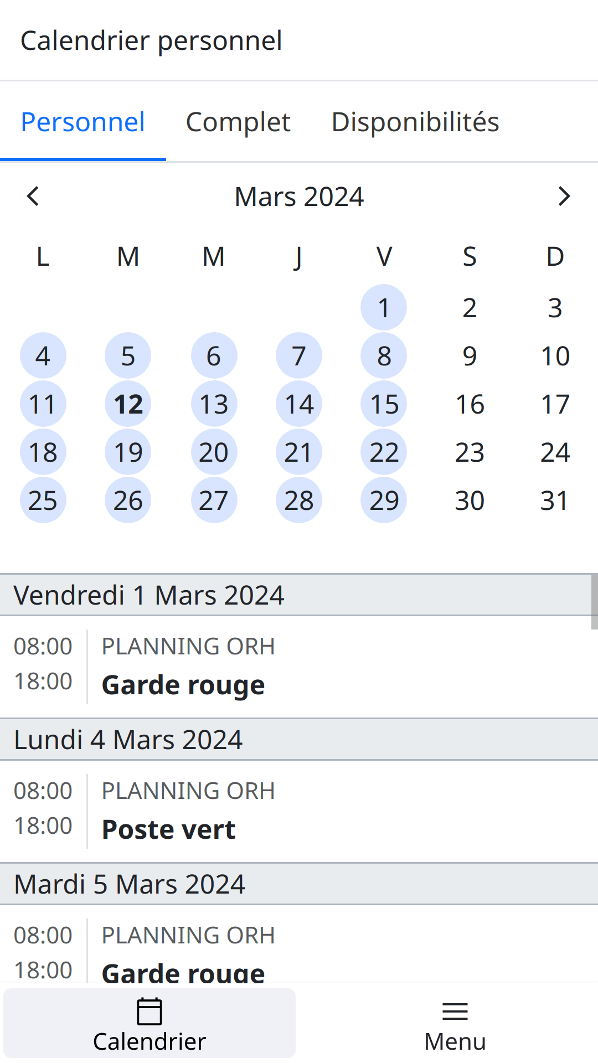Open the Calendrier bottom navigation icon
This screenshot has width=598, height=1063.
148,1022
